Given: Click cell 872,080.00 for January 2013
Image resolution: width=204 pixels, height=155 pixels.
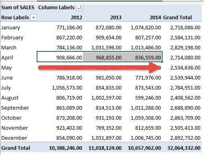Looking at the screenshot, I should pos(109,28).
